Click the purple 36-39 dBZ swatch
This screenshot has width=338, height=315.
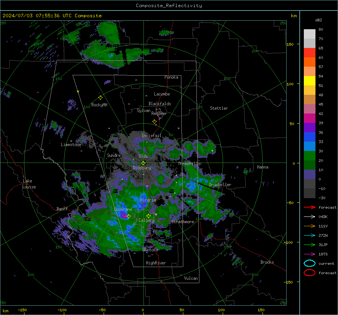[309, 127]
